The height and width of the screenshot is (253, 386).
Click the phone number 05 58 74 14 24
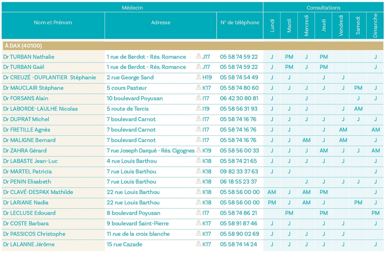tap(239, 244)
